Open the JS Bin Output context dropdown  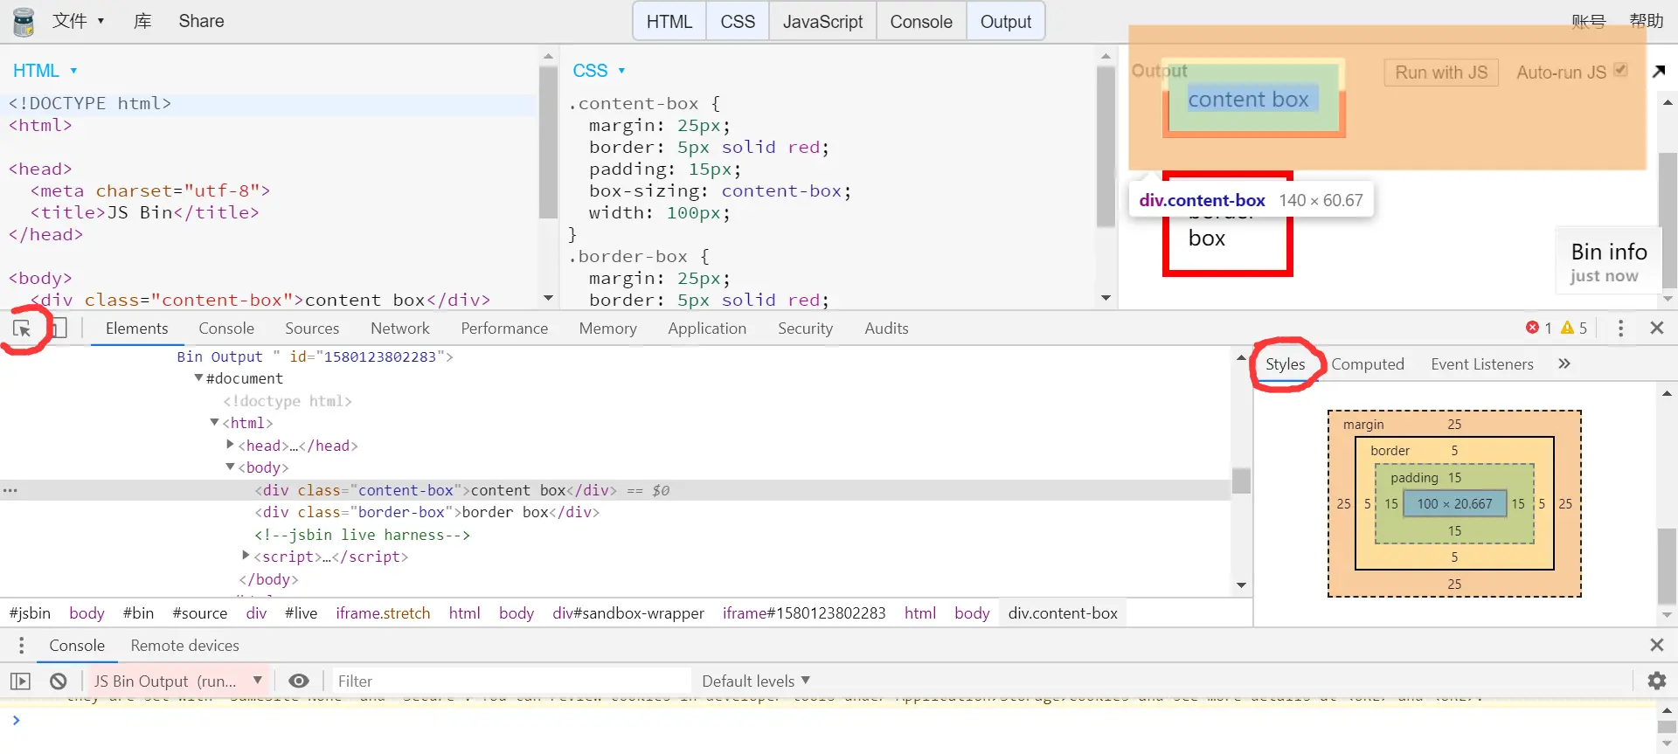tap(178, 681)
